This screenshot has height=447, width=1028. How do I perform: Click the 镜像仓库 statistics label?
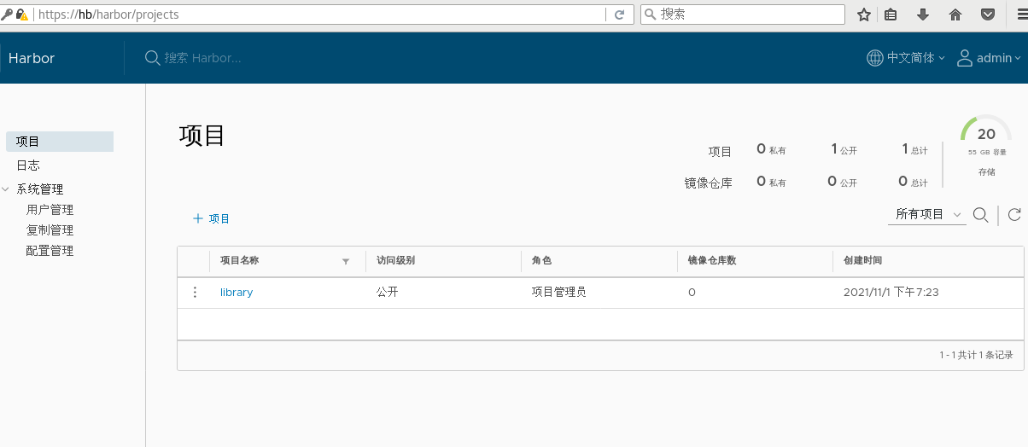pos(709,183)
